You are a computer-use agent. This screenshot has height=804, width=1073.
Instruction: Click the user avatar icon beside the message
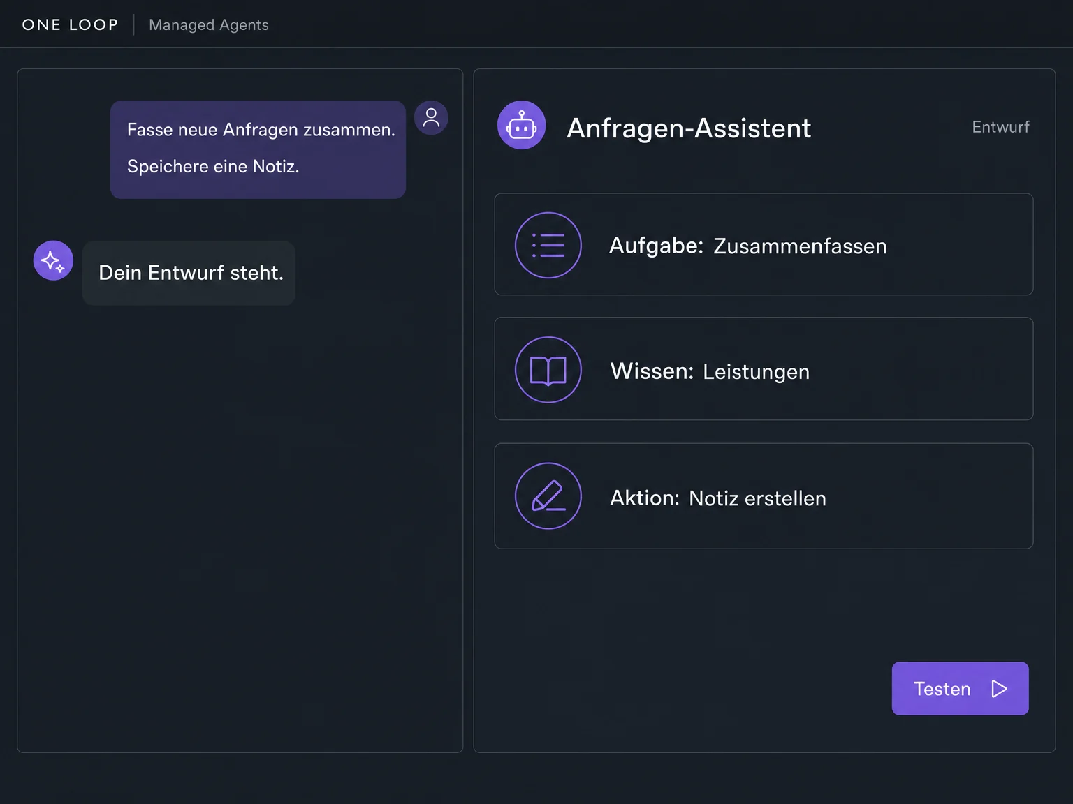tap(431, 118)
